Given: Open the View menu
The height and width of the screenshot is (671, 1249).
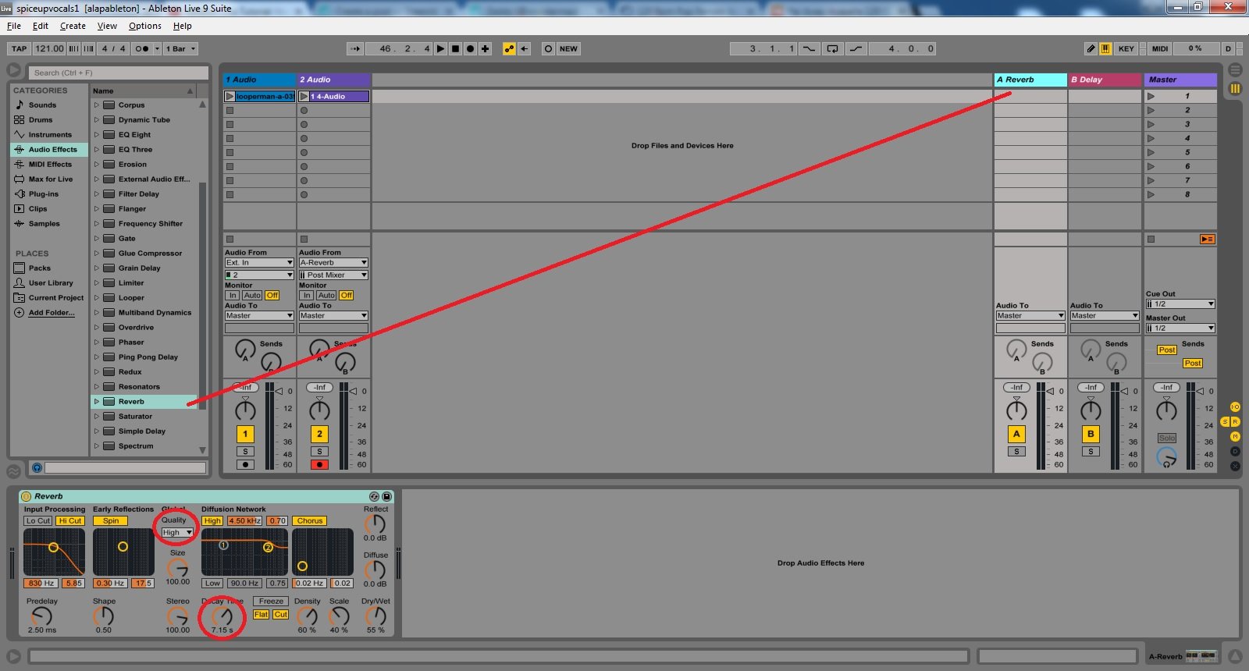Looking at the screenshot, I should click(107, 26).
